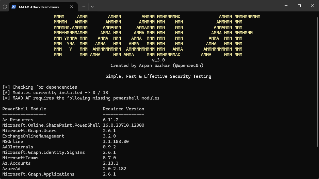Close the MAAD Attack Framework tab
The width and height of the screenshot is (319, 179).
pos(71,7)
